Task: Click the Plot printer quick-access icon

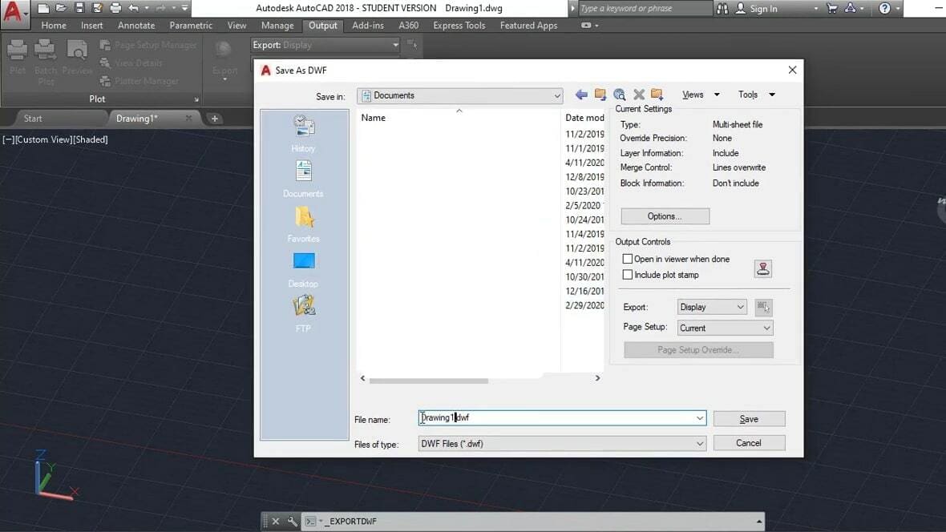Action: click(x=115, y=9)
